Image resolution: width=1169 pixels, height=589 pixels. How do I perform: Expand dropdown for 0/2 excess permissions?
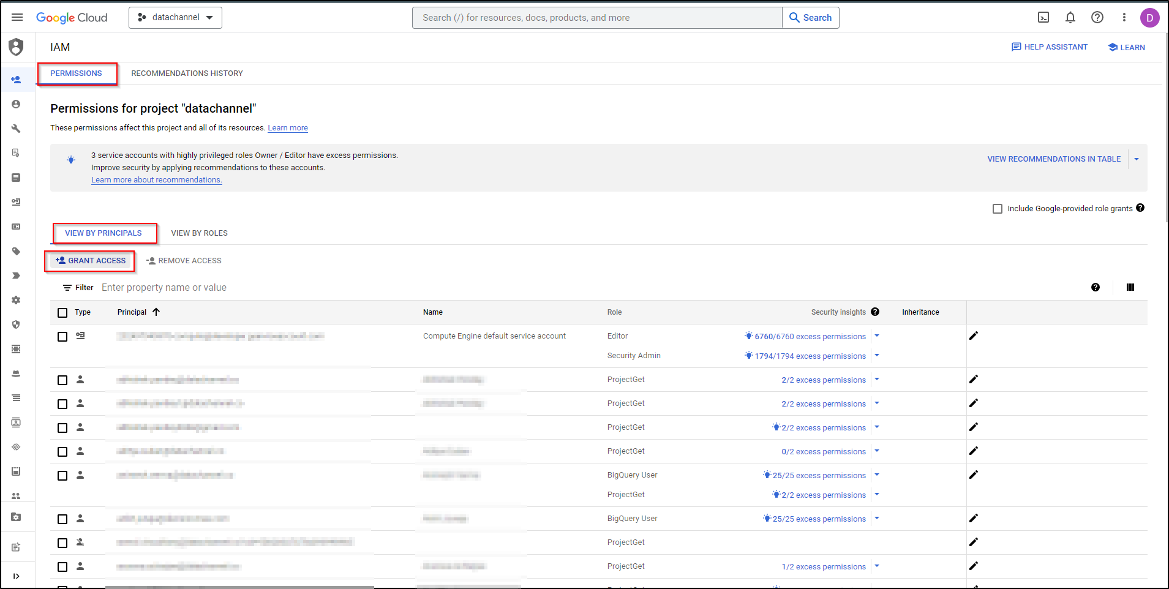click(877, 451)
